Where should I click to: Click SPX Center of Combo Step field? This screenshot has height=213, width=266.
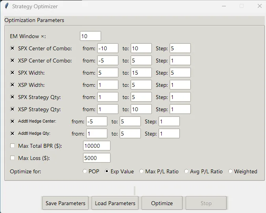coord(180,48)
